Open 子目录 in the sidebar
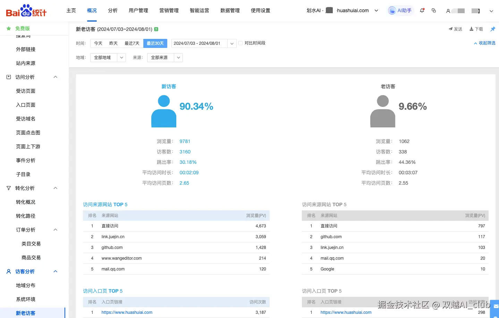Viewport: 499px width, 318px height. pos(23,174)
